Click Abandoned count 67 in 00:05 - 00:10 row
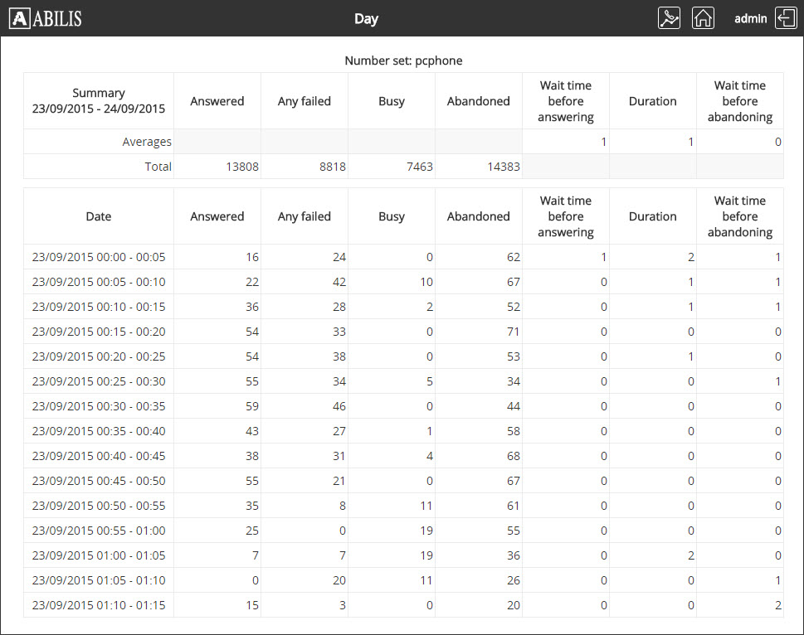 [513, 282]
